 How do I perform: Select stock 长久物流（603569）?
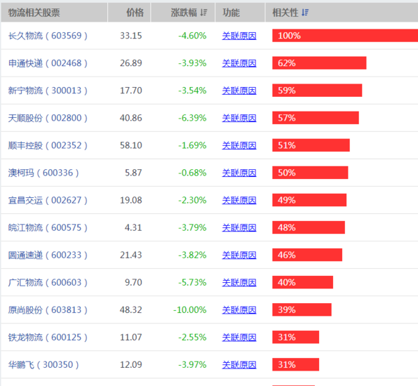(x=47, y=36)
